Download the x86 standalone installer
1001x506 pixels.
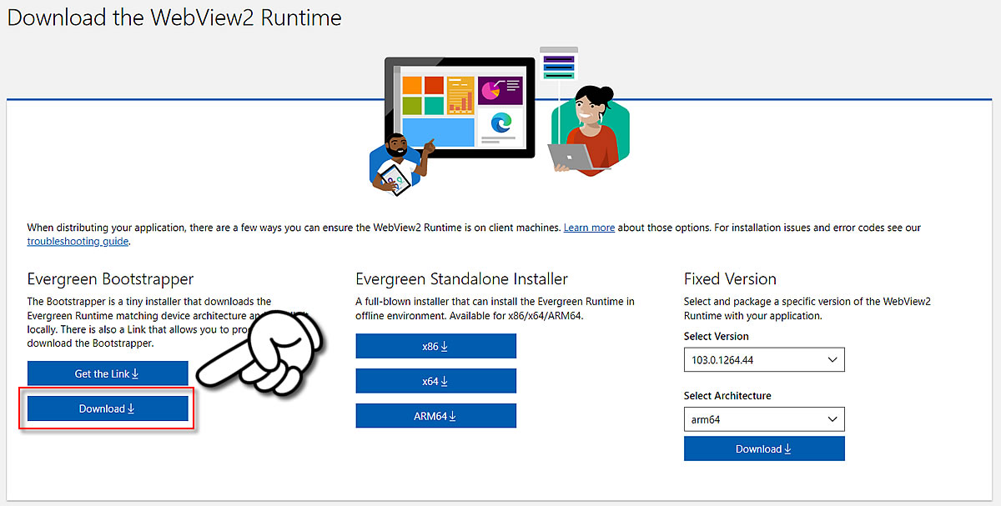tap(436, 346)
